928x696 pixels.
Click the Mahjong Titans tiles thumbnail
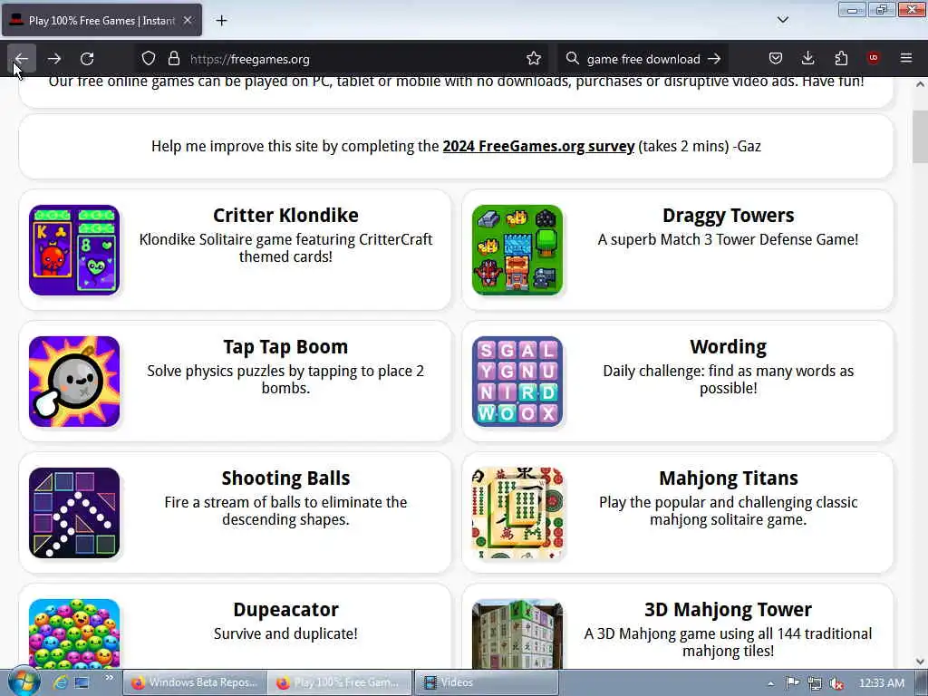point(517,513)
